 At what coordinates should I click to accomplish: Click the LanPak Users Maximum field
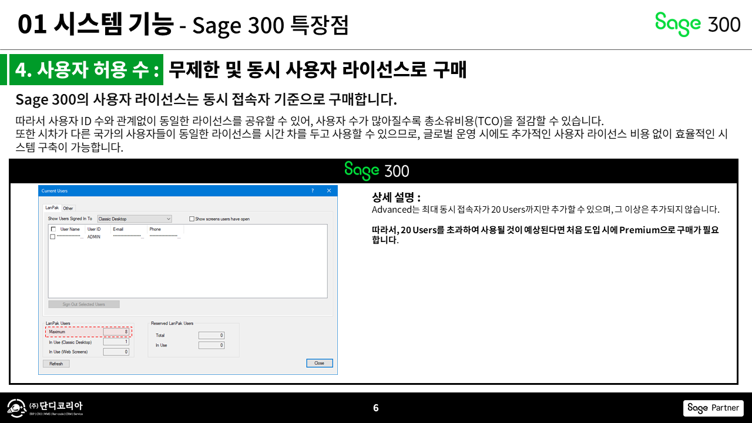pos(116,332)
